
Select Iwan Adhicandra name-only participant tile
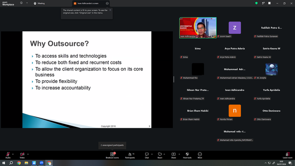[x=235, y=90]
